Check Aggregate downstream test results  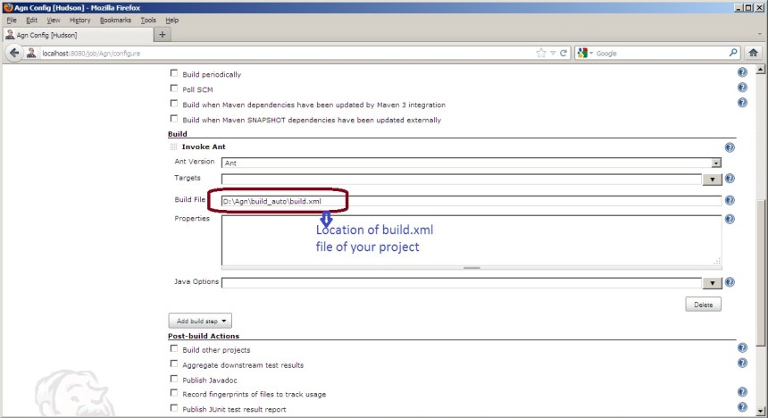(174, 364)
